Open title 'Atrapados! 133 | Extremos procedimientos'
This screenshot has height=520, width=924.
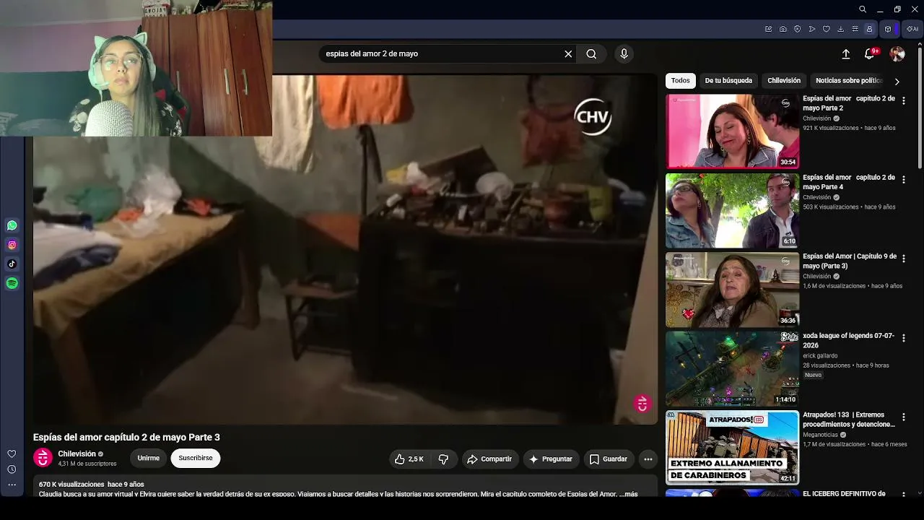[849, 420]
